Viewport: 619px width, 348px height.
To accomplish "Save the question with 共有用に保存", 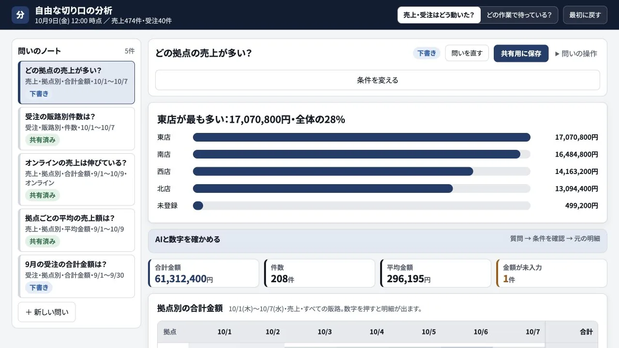I will click(521, 53).
